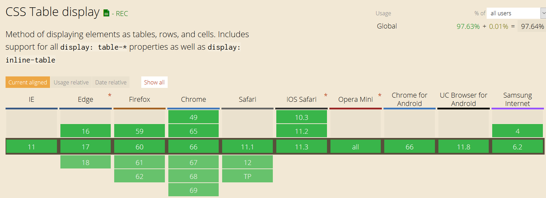Switch to Date relative view
The height and width of the screenshot is (198, 546).
[x=111, y=82]
